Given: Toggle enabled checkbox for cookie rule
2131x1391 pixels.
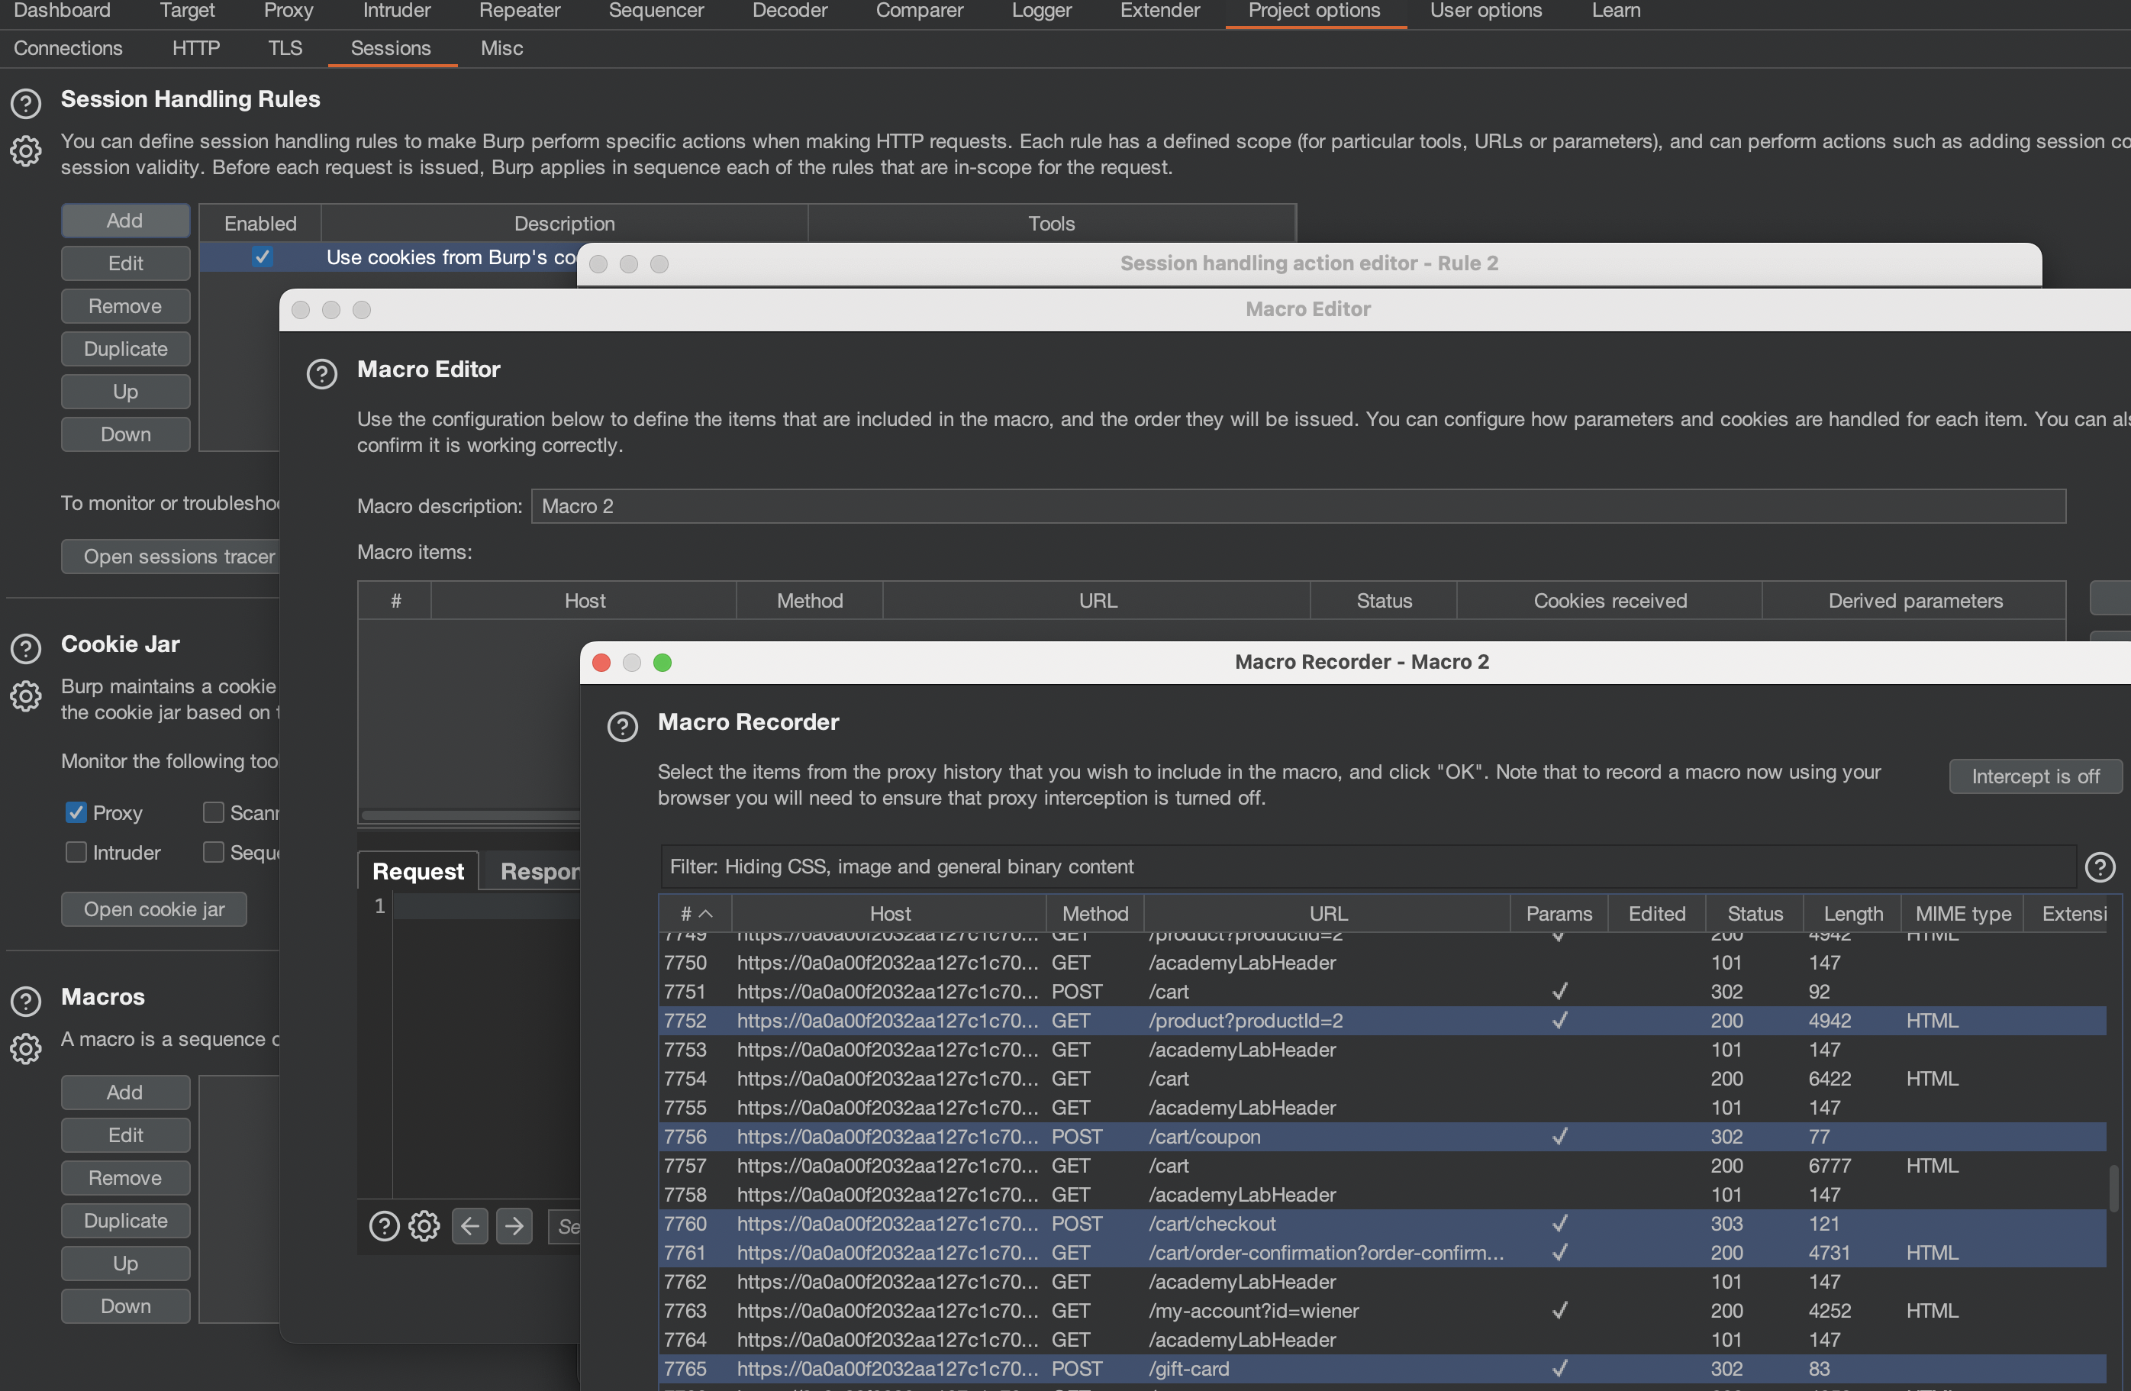Looking at the screenshot, I should tap(262, 258).
